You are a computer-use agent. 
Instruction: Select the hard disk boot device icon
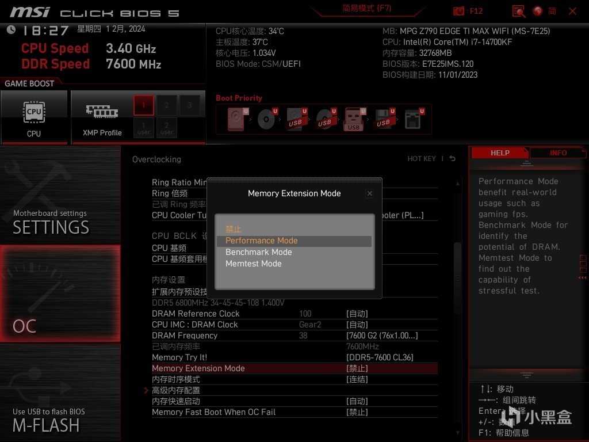(x=237, y=119)
